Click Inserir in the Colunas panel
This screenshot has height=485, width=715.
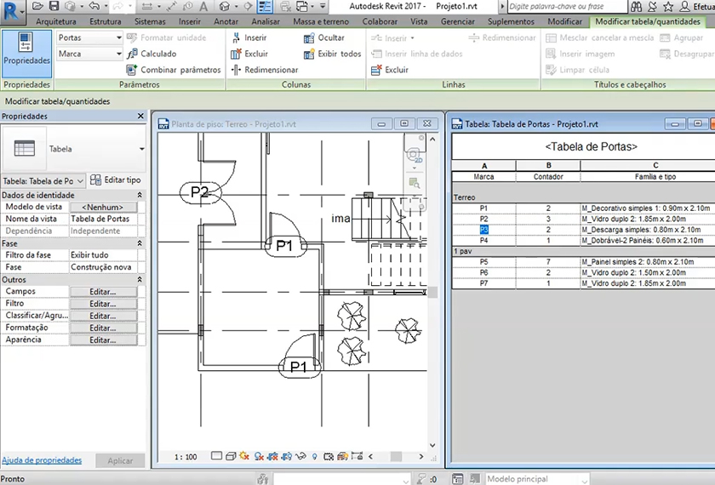(255, 38)
